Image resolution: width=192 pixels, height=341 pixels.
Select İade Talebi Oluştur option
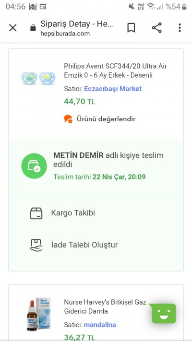coord(84,245)
